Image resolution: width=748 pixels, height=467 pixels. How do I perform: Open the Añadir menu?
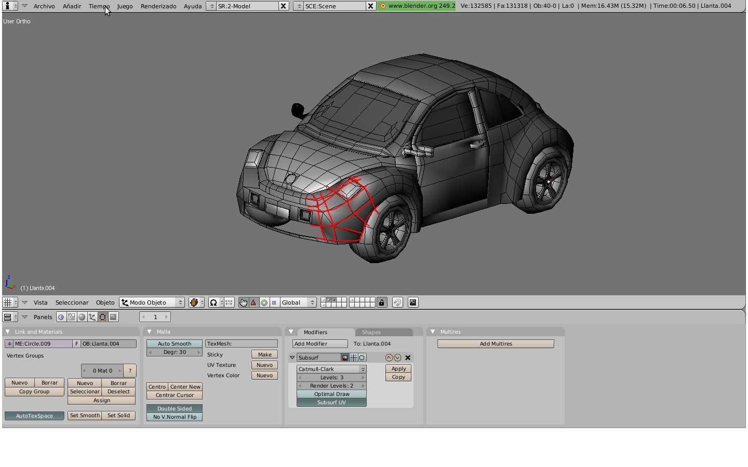(72, 6)
